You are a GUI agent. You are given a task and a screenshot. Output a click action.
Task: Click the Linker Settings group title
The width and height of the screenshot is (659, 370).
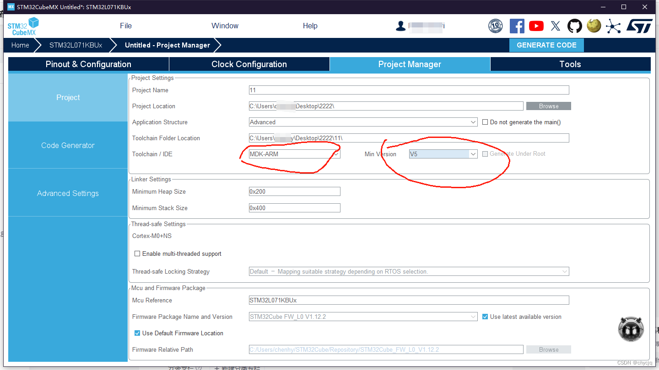point(151,179)
